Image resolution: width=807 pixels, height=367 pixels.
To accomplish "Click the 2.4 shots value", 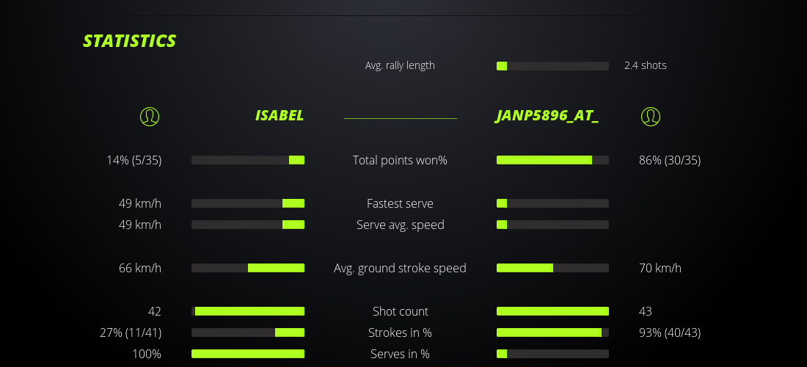I will [646, 65].
